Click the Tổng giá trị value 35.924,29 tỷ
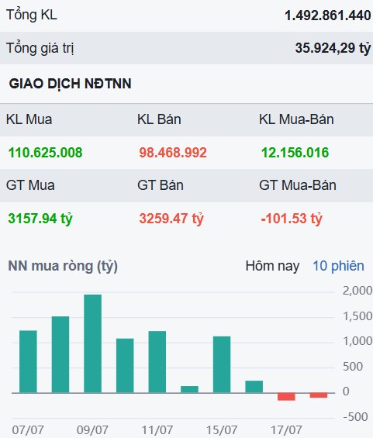Image resolution: width=373 pixels, height=438 pixels. pyautogui.click(x=333, y=48)
